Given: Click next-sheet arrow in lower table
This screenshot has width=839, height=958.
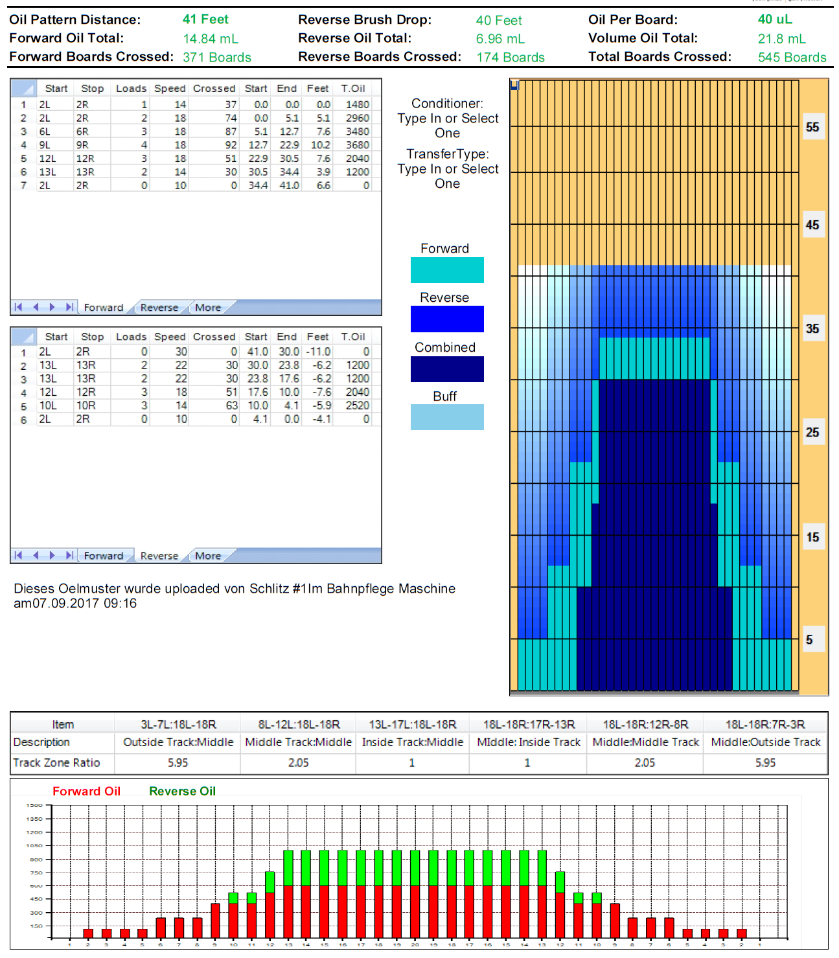Looking at the screenshot, I should [x=52, y=555].
